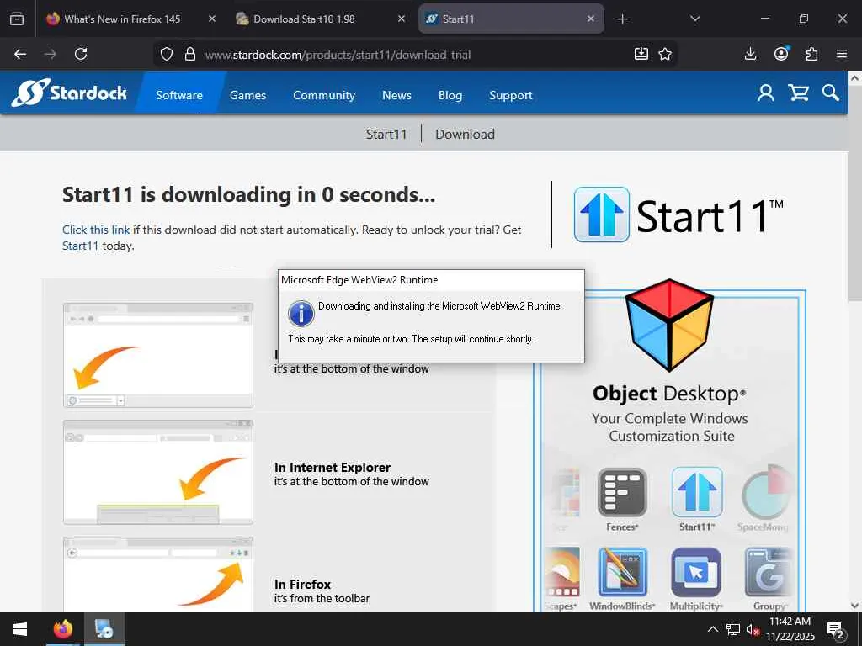
Task: Click the Stardock logo
Action: tap(69, 93)
